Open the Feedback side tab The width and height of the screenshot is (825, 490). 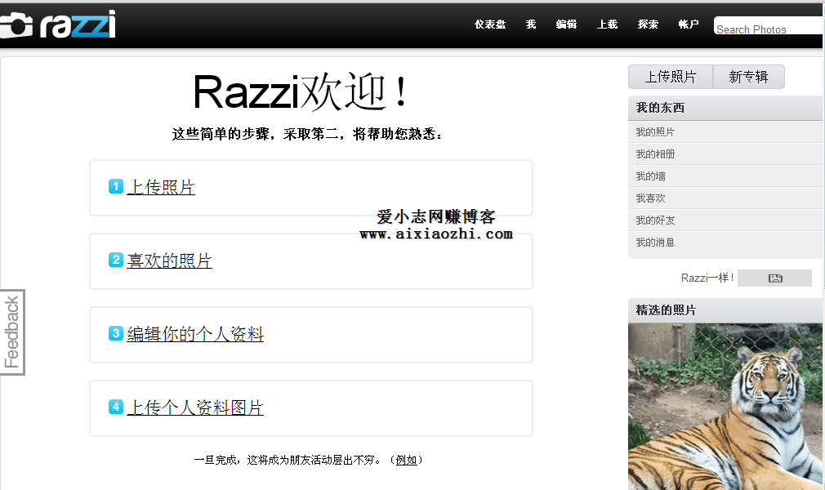pos(12,332)
